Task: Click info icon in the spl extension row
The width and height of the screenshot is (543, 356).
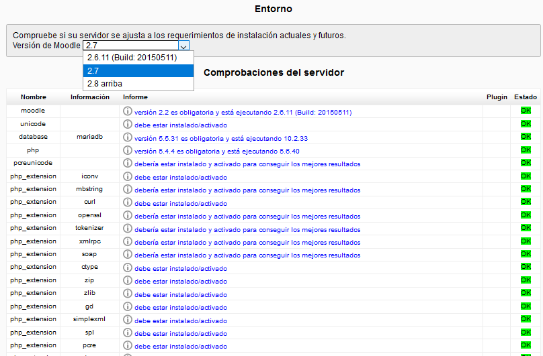Action: [x=128, y=333]
